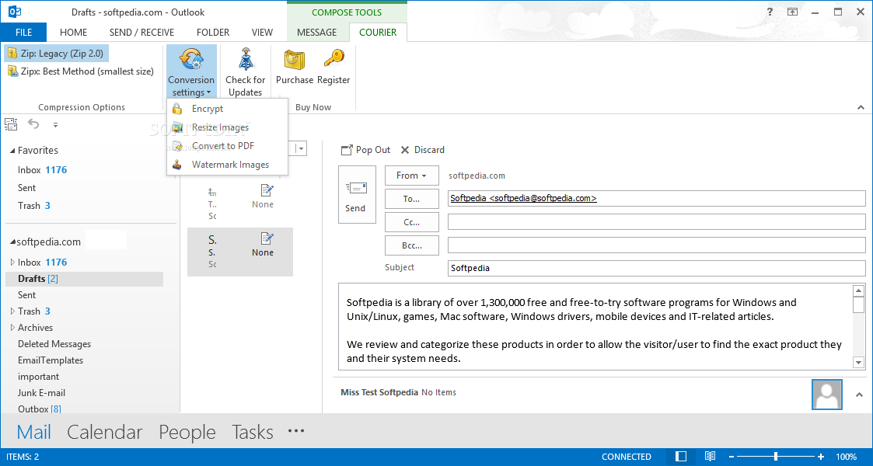Choose Encrypt from the conversion menu

click(x=227, y=109)
